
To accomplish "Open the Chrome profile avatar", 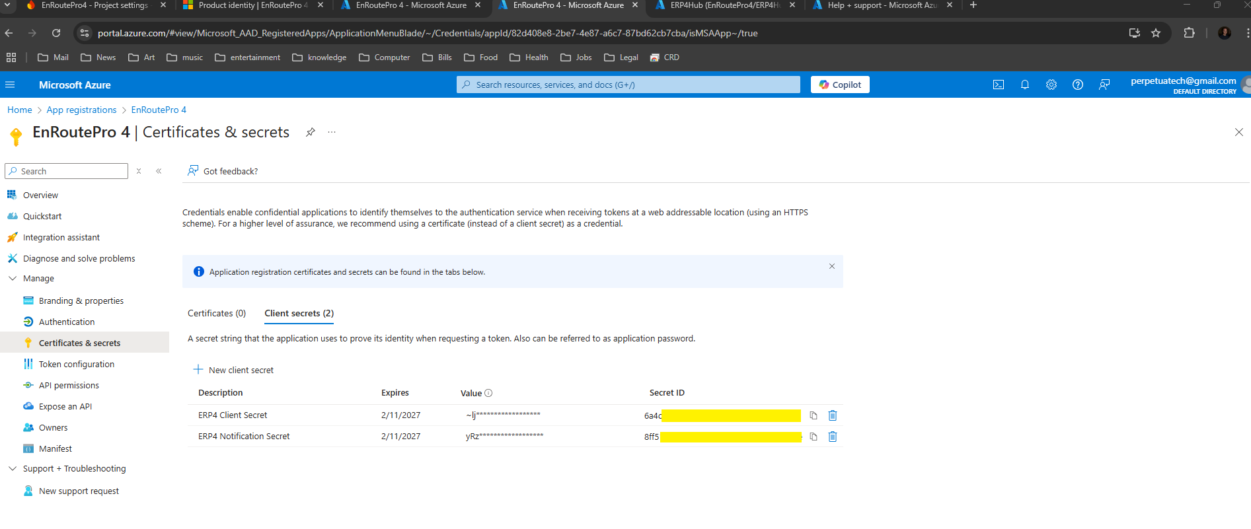I will (x=1225, y=33).
